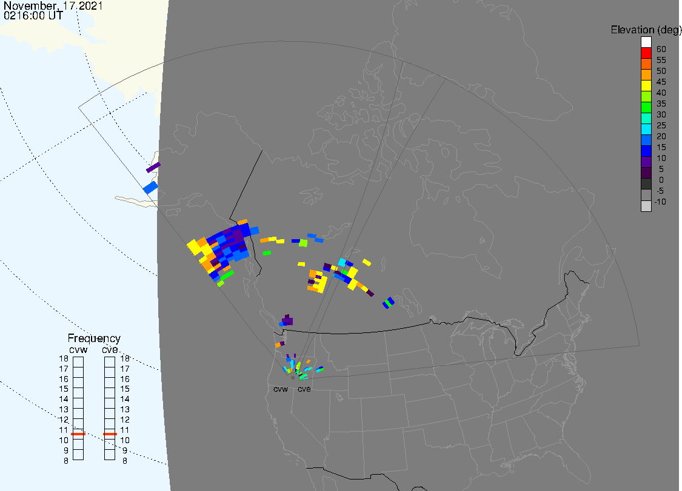Image resolution: width=682 pixels, height=491 pixels.
Task: Click the '35' elevation legend label
Action: pyautogui.click(x=661, y=104)
